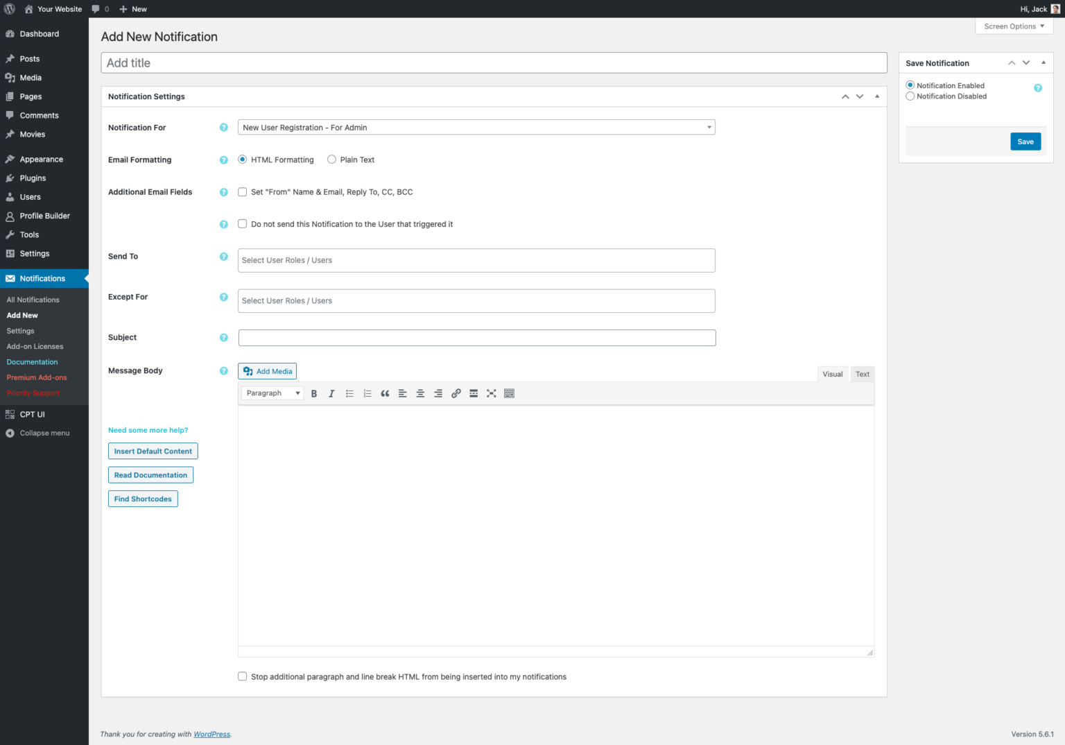Collapse the Notification Settings panel

point(876,96)
